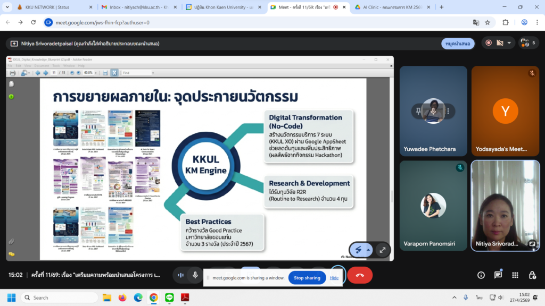
Task: Toggle the crossed-out camera effects icon
Action: click(500, 43)
